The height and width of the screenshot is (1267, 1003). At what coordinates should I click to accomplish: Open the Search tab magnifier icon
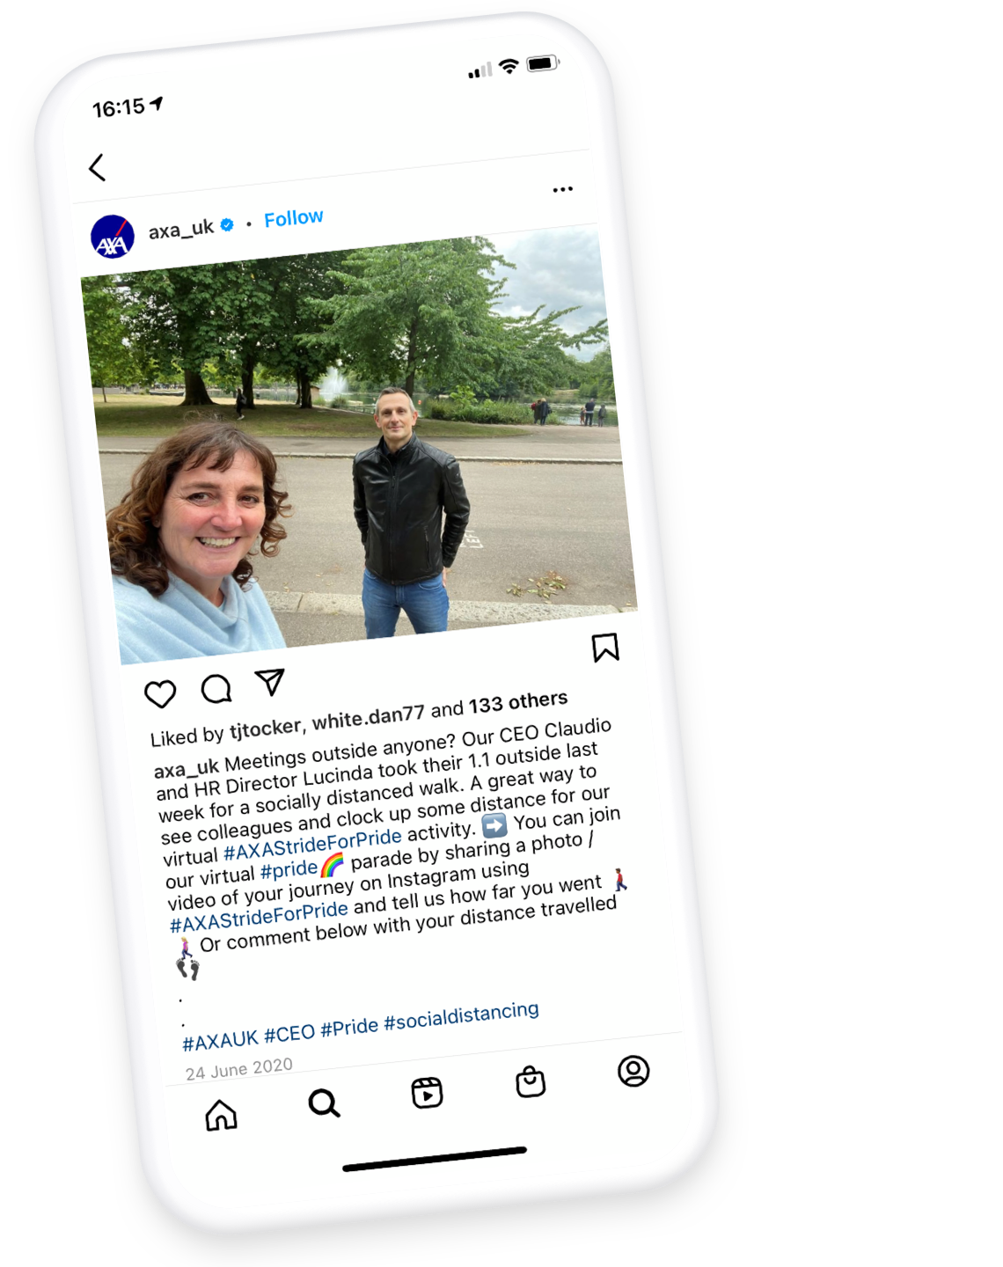324,1102
